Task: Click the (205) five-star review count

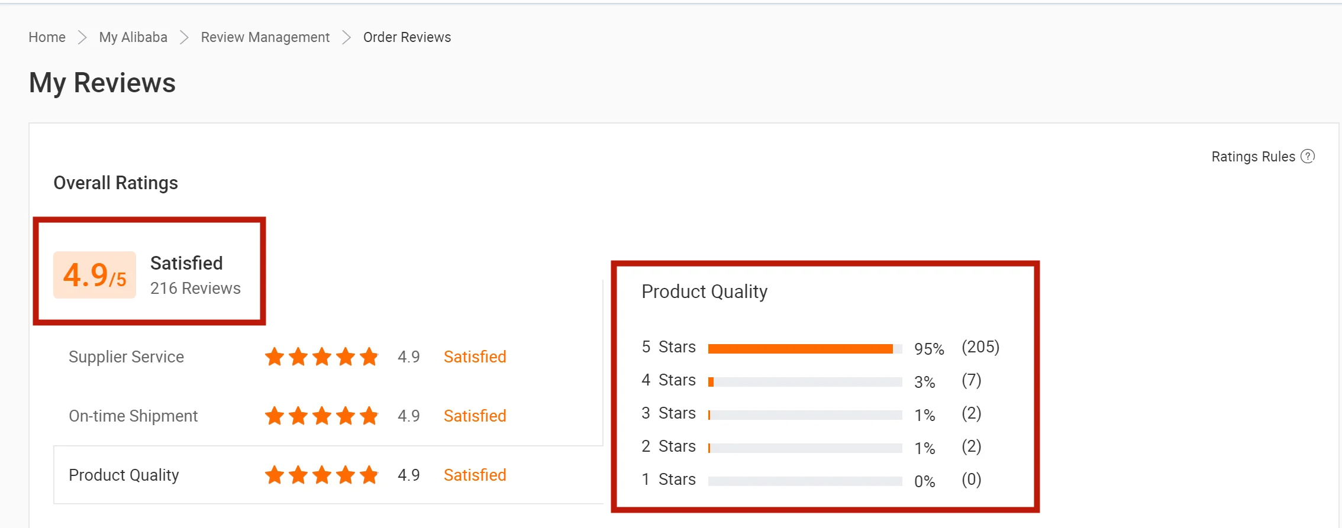Action: pyautogui.click(x=980, y=347)
